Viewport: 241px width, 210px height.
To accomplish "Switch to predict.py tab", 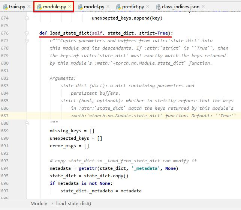I will click(x=133, y=7).
